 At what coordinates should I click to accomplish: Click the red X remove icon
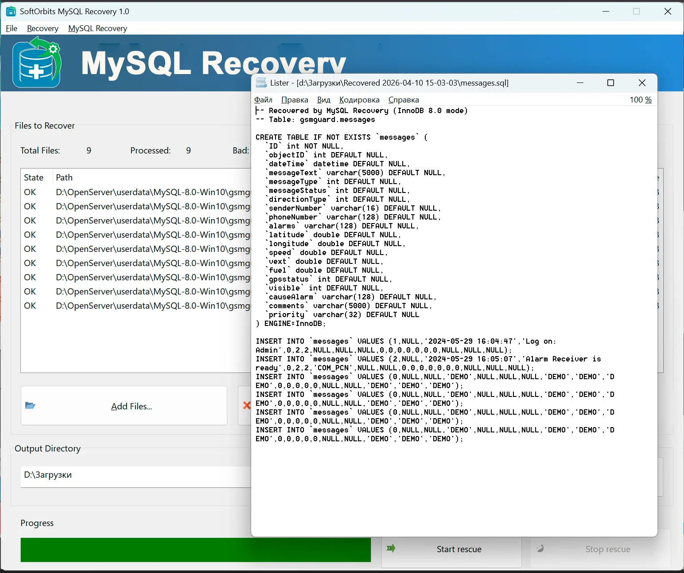(x=246, y=405)
